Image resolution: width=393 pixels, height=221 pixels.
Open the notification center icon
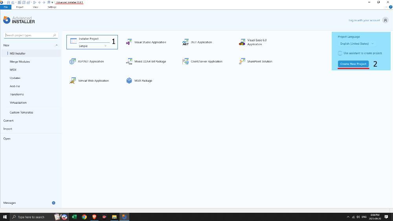pyautogui.click(x=386, y=217)
